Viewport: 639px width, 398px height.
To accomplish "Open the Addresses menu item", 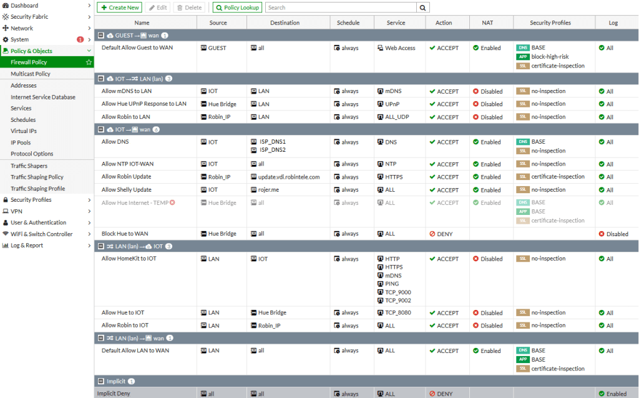I will click(x=24, y=86).
